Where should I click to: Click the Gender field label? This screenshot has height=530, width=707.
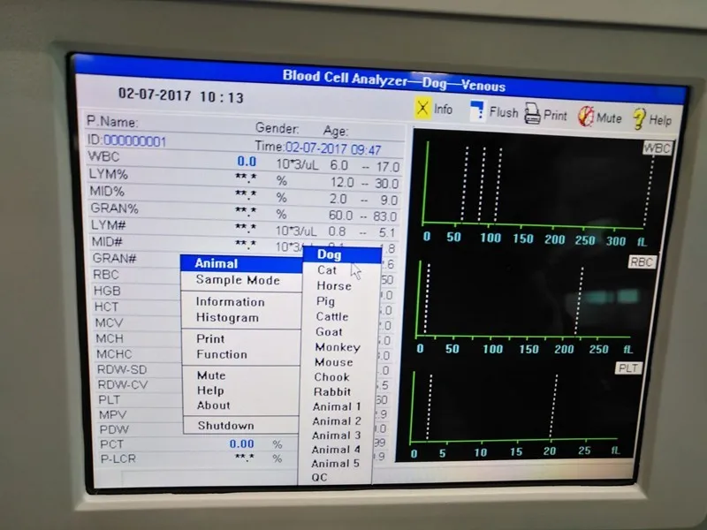point(277,128)
